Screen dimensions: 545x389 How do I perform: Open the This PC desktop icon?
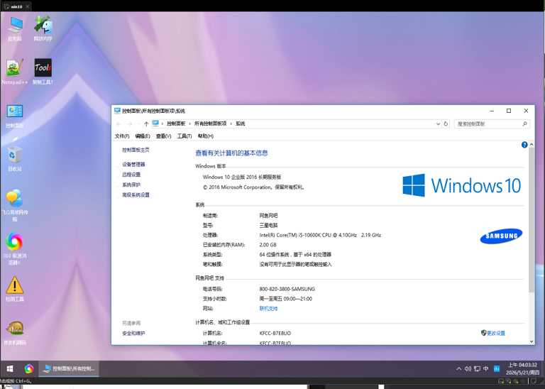(x=15, y=28)
